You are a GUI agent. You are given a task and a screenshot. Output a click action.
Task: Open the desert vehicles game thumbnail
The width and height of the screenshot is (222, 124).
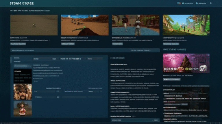tap(84, 25)
